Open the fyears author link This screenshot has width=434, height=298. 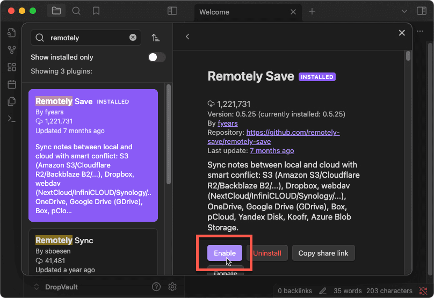pos(228,123)
